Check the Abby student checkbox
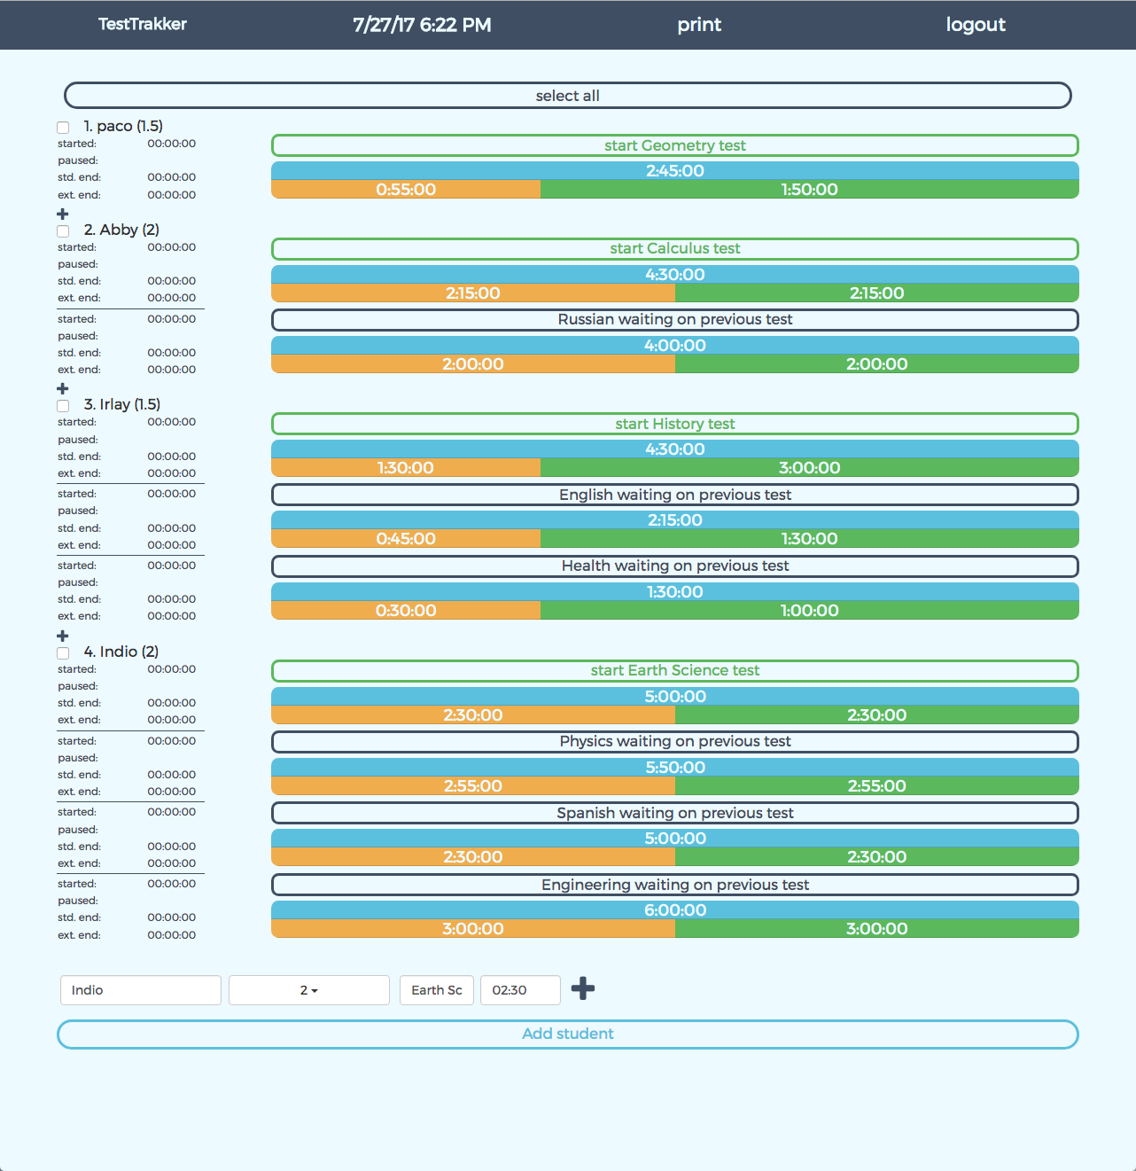Image resolution: width=1136 pixels, height=1171 pixels. [x=63, y=231]
